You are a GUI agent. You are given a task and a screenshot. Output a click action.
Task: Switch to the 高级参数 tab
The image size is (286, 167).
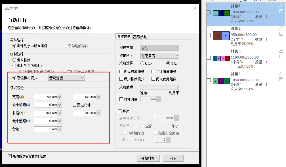(x=140, y=37)
